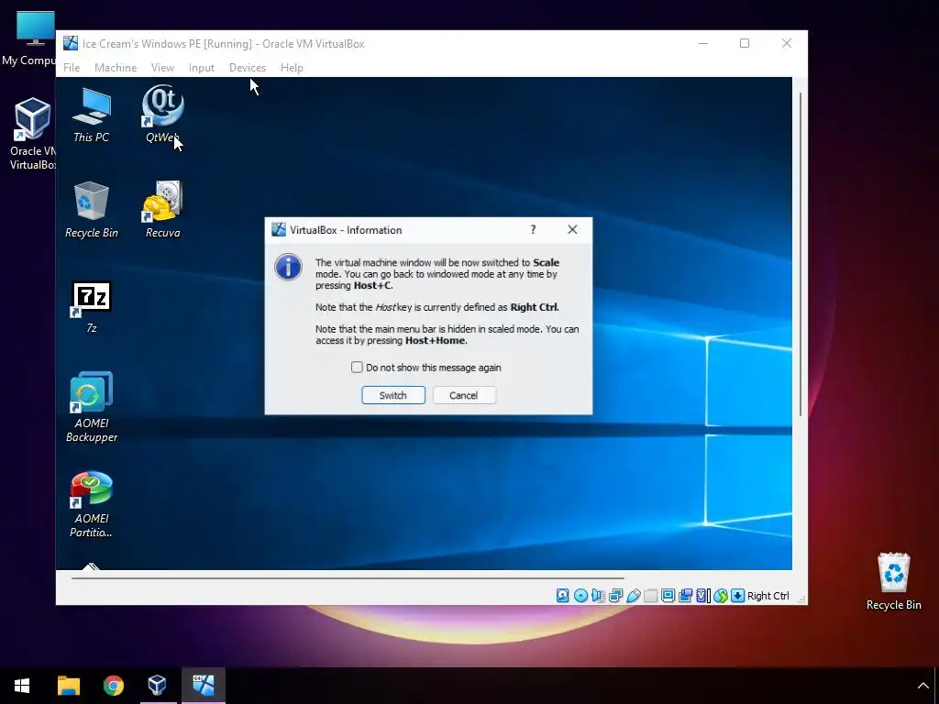Click the horizontal scrollbar of the VM view

point(348,578)
